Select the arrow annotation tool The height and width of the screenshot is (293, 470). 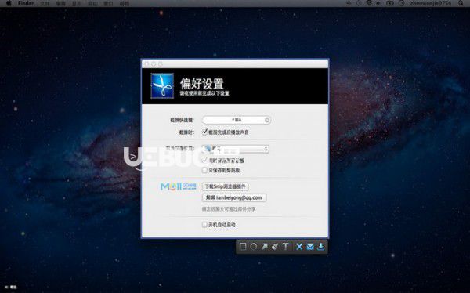265,247
